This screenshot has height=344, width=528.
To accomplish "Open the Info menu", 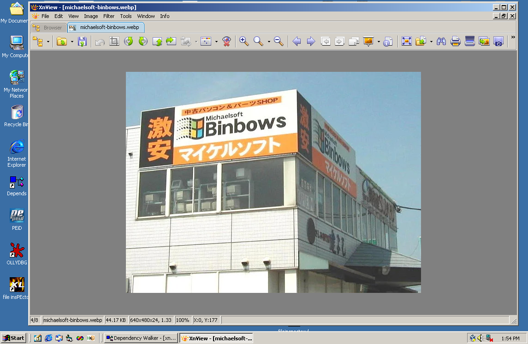I will point(165,16).
